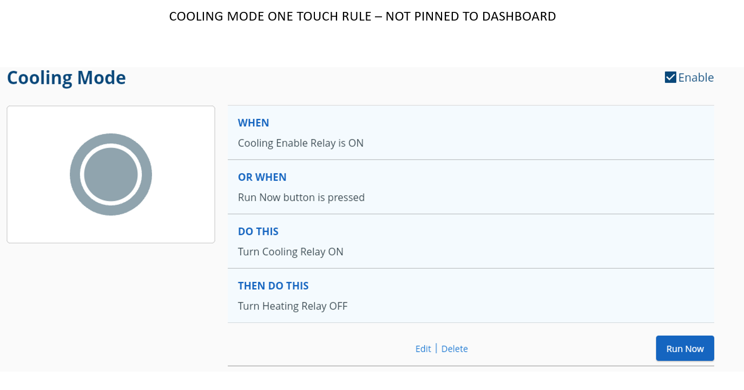This screenshot has width=744, height=390.
Task: Select the OR WHEN section heading
Action: [262, 177]
